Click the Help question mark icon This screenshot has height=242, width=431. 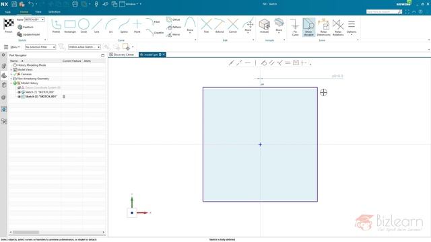coord(420,11)
